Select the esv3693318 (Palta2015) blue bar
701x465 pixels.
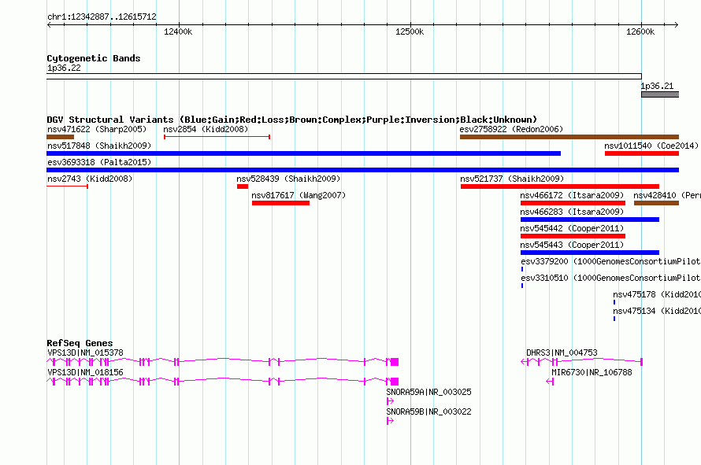362,170
